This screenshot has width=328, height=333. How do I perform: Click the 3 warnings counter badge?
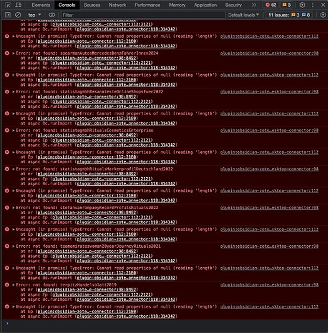point(287,5)
